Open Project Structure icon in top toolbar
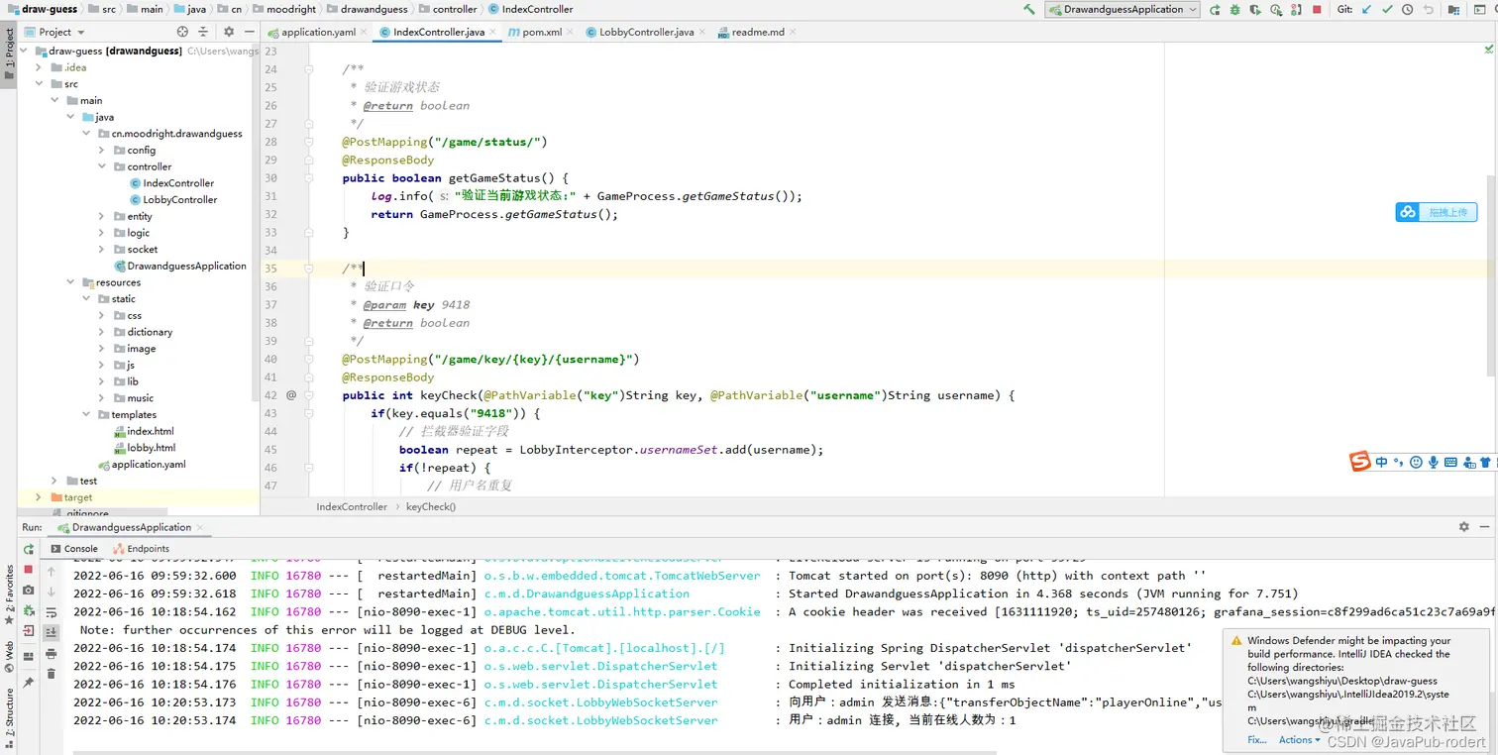Image resolution: width=1498 pixels, height=755 pixels. click(1453, 10)
